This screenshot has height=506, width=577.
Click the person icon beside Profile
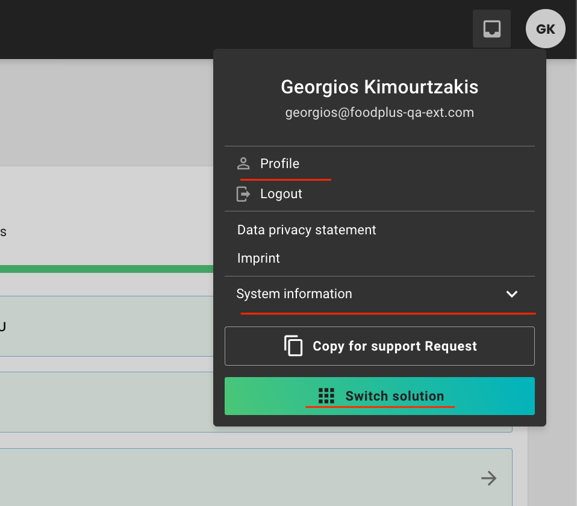click(x=243, y=163)
